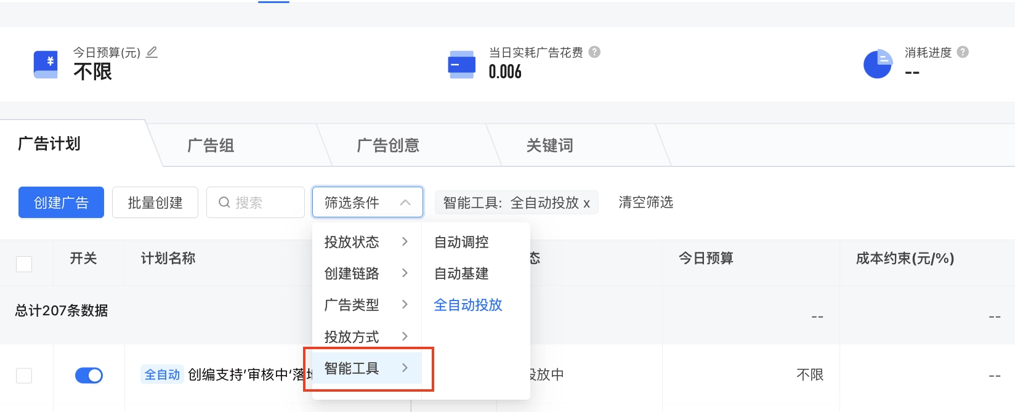Click the consumption progress pie chart

tap(878, 64)
